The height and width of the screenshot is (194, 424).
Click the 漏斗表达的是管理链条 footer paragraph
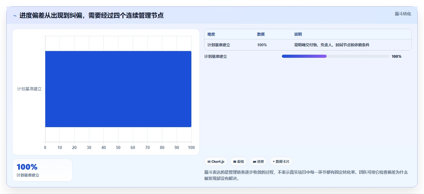pyautogui.click(x=306, y=175)
